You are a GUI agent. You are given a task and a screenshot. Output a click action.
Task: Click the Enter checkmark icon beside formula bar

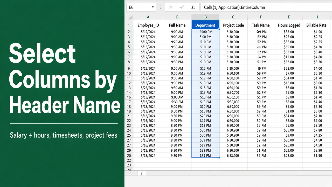coord(182,7)
